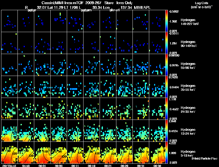Viewport: 219px width, 167px height.
Task: Click the 4.222 colorbar maximum value
Action: pos(172,143)
